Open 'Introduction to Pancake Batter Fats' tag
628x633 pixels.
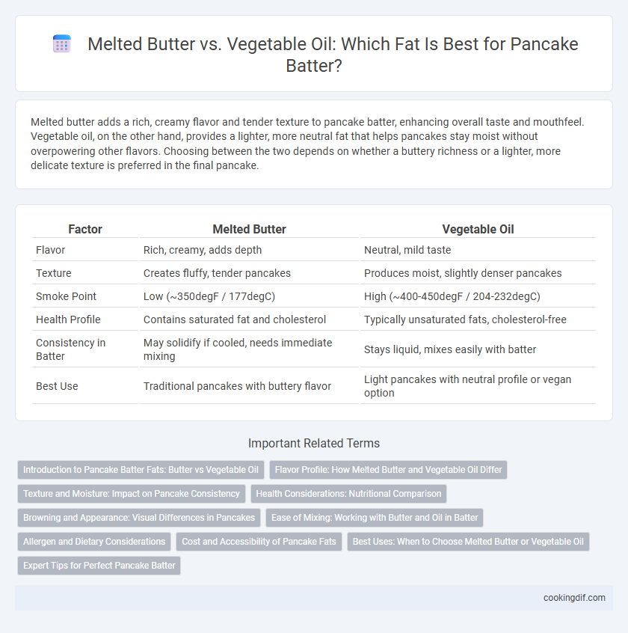pyautogui.click(x=141, y=470)
